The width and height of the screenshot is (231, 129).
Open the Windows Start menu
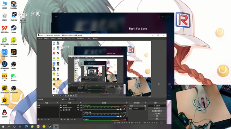pyautogui.click(x=3, y=126)
